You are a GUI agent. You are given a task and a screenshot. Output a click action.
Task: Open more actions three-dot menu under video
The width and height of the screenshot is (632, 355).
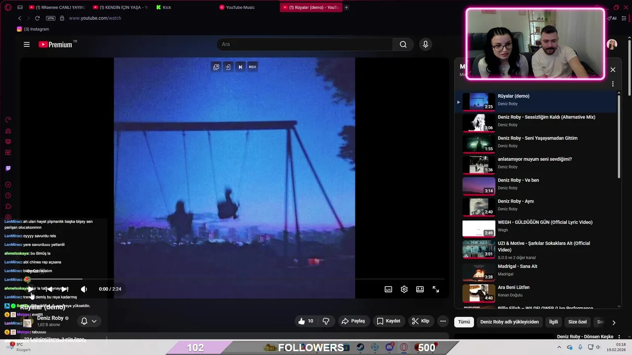[x=443, y=321]
